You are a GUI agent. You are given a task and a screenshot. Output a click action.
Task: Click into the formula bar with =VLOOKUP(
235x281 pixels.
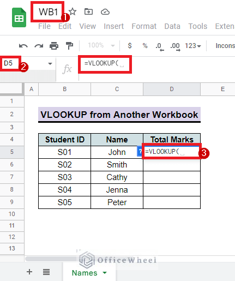point(105,63)
